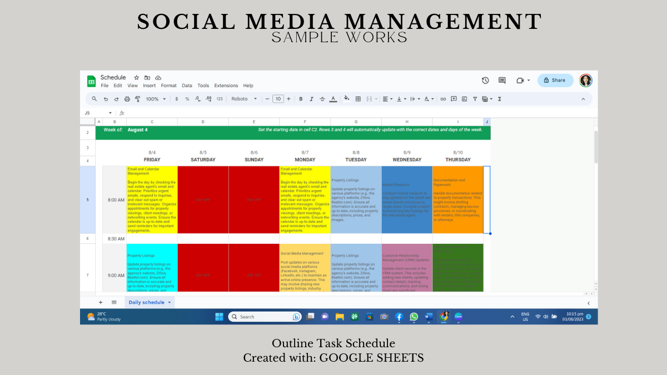Print the spreadsheet
The image size is (667, 375).
click(127, 99)
